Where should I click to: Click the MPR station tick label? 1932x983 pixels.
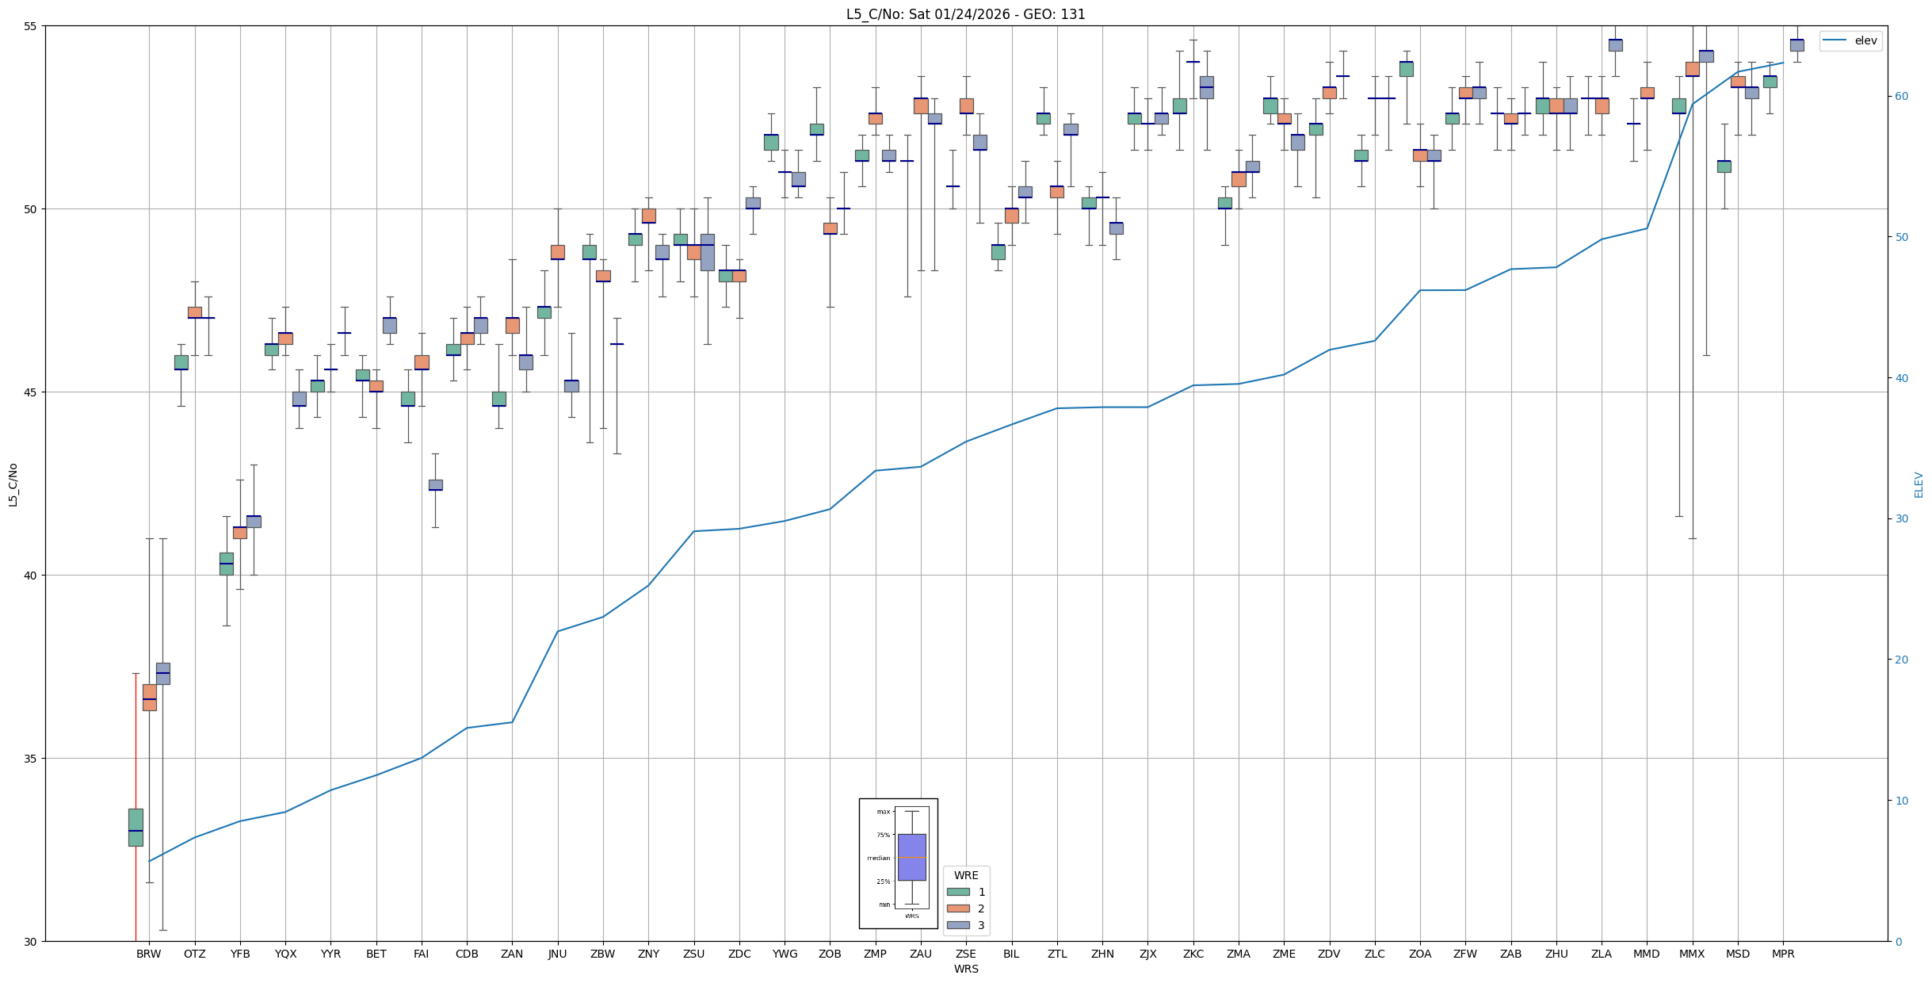tap(1783, 954)
